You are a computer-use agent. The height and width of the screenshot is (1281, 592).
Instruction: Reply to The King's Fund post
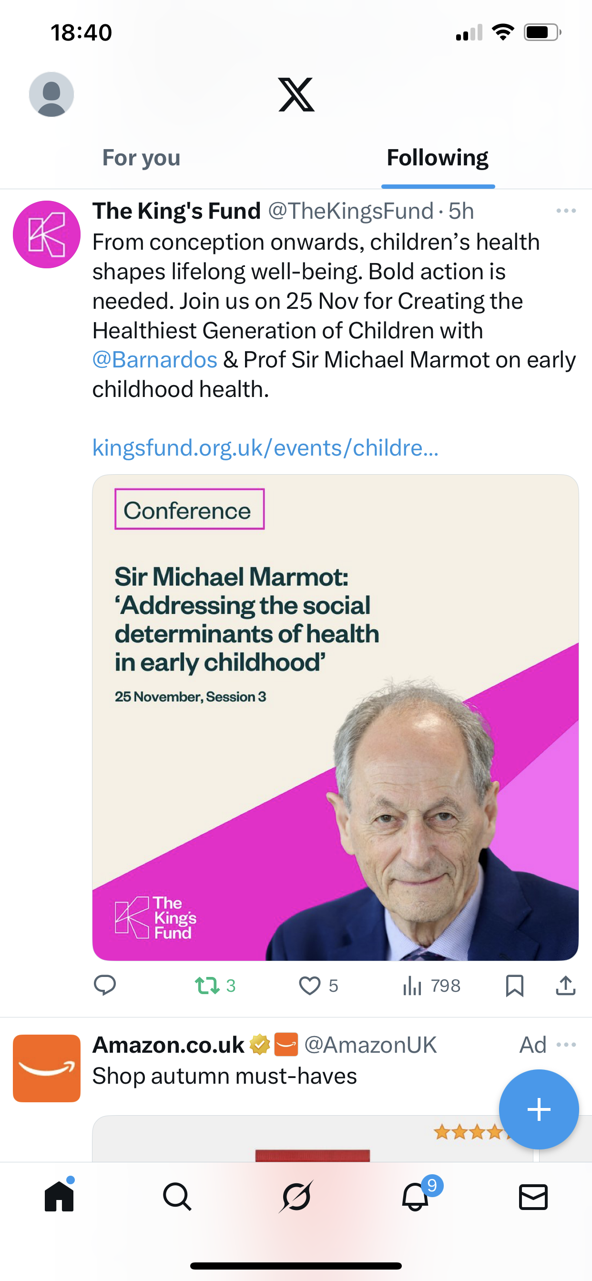tap(105, 985)
